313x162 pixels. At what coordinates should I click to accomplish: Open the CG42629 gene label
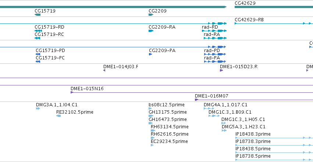(x=245, y=3)
